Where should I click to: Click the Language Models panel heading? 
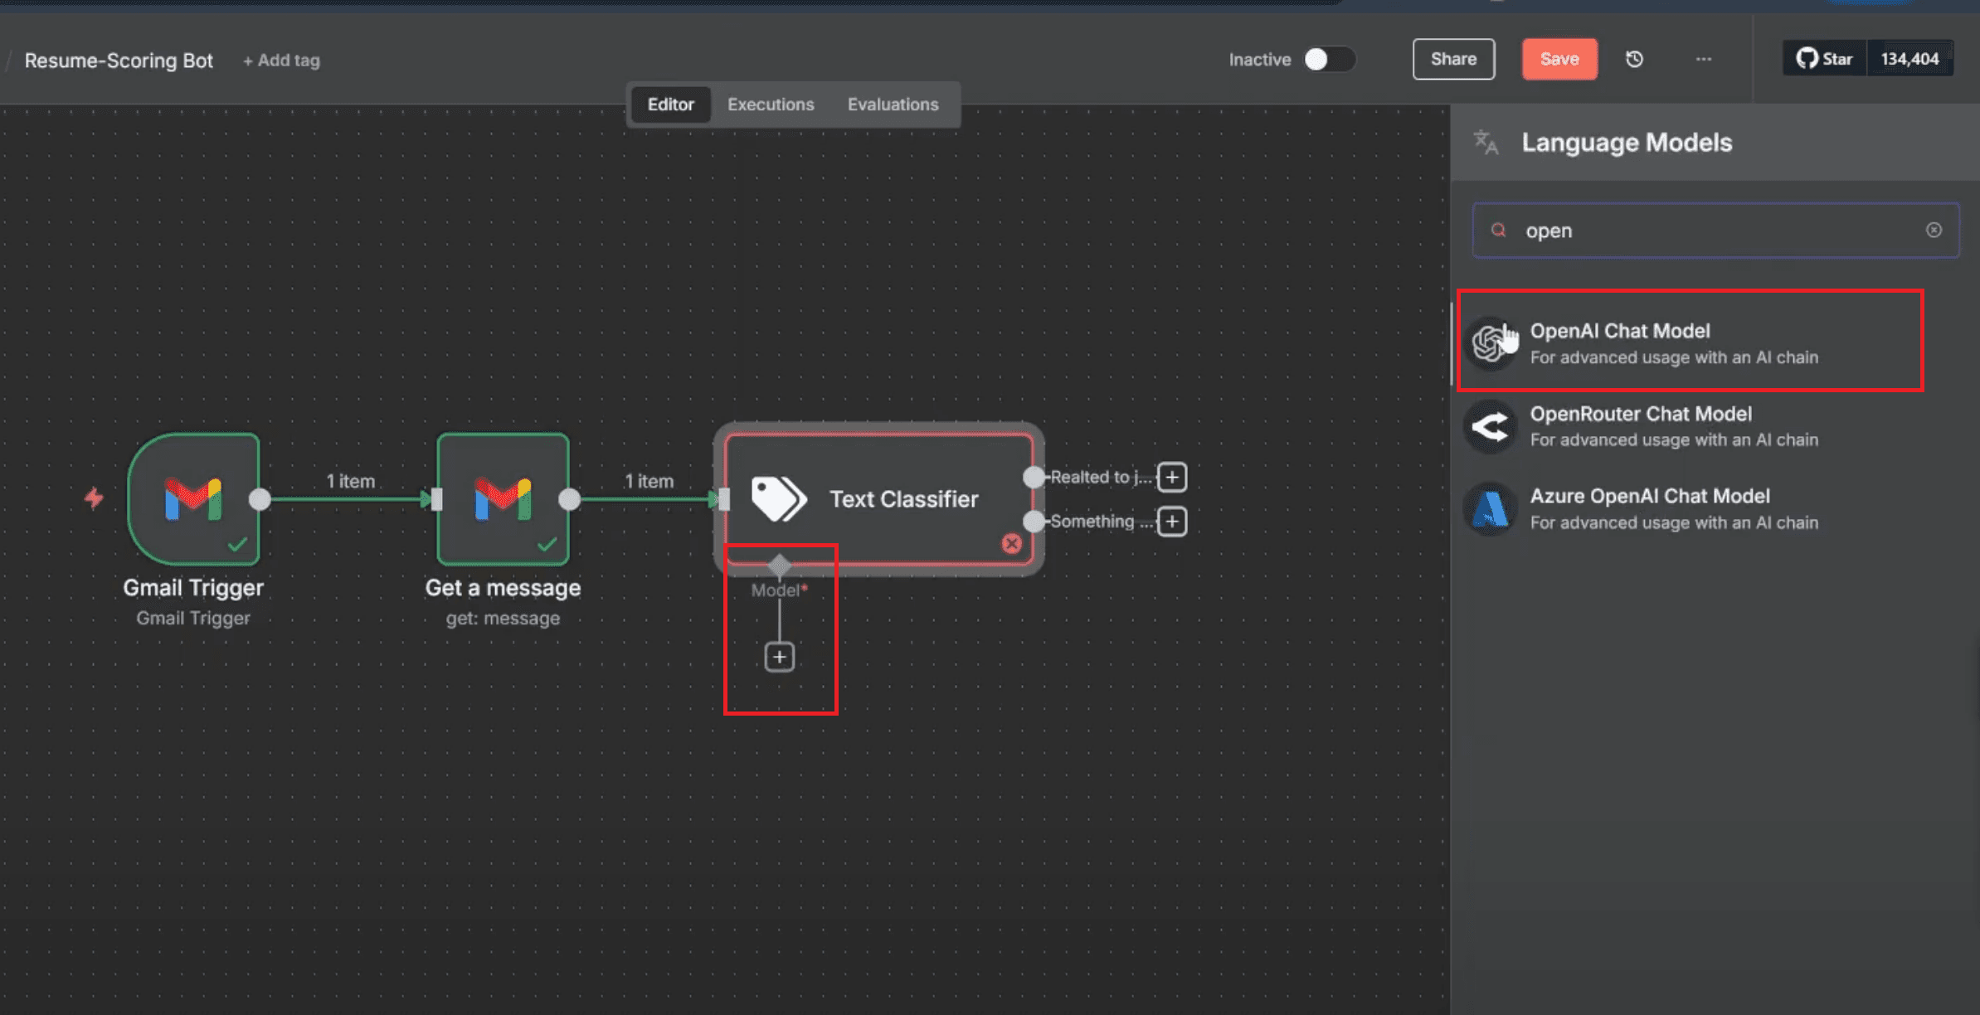[x=1627, y=143]
